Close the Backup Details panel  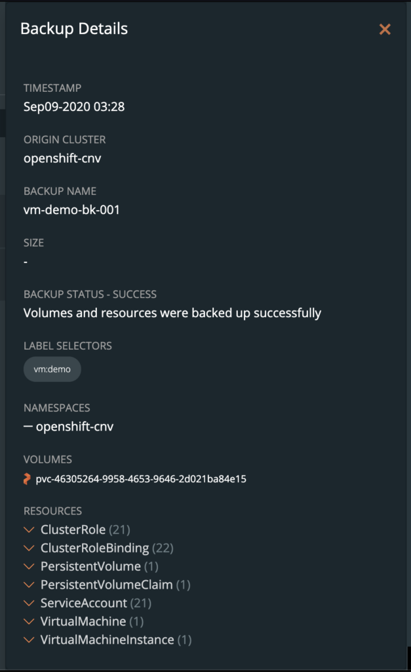point(385,30)
